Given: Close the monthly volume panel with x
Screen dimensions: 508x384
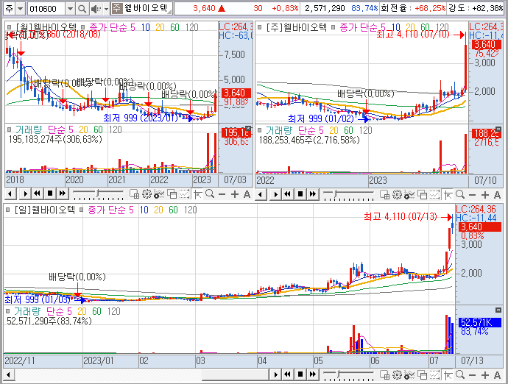Looking at the screenshot, I should [248, 128].
